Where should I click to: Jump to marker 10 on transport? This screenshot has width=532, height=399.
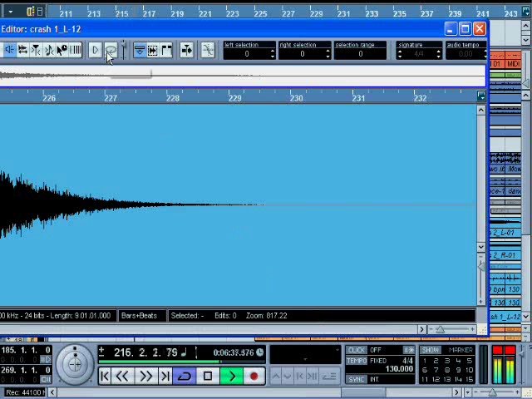pyautogui.click(x=470, y=370)
